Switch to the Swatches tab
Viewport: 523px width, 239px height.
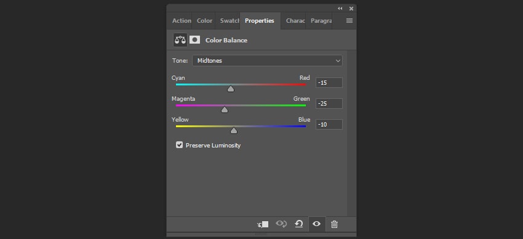coord(230,21)
